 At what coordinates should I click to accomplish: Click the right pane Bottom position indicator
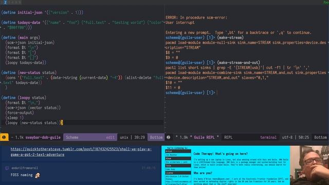[320, 137]
